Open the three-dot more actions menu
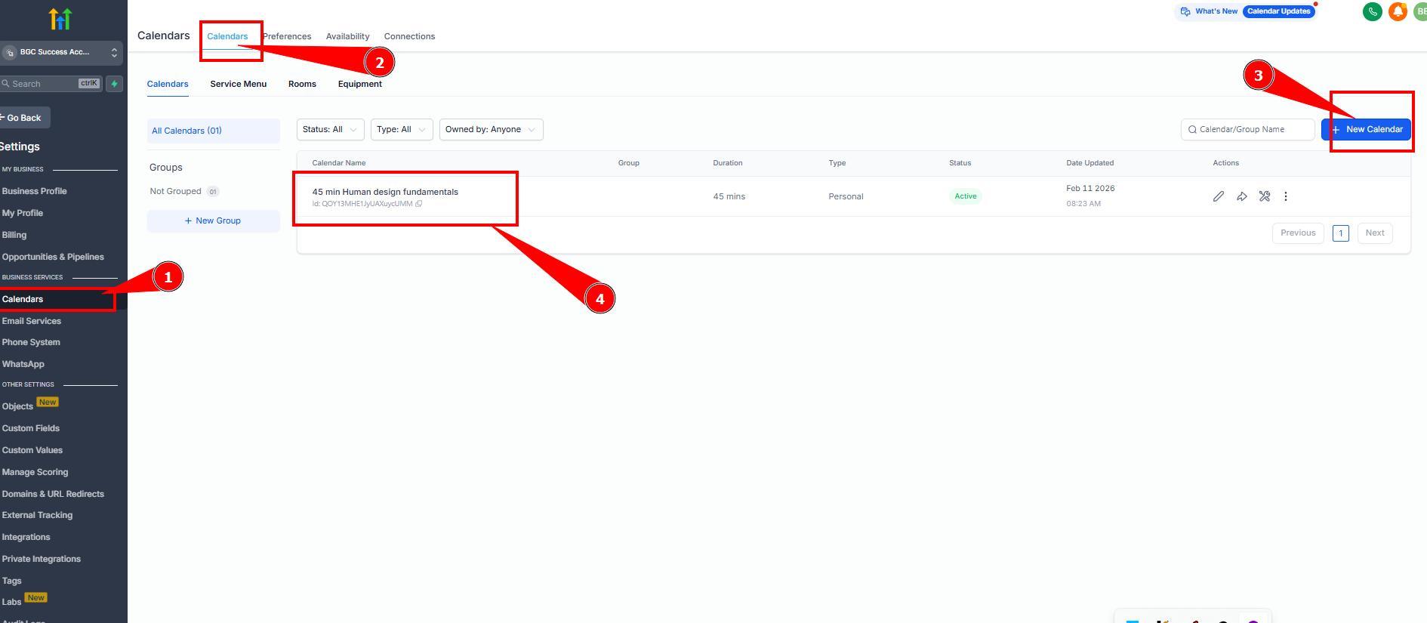 pyautogui.click(x=1285, y=196)
